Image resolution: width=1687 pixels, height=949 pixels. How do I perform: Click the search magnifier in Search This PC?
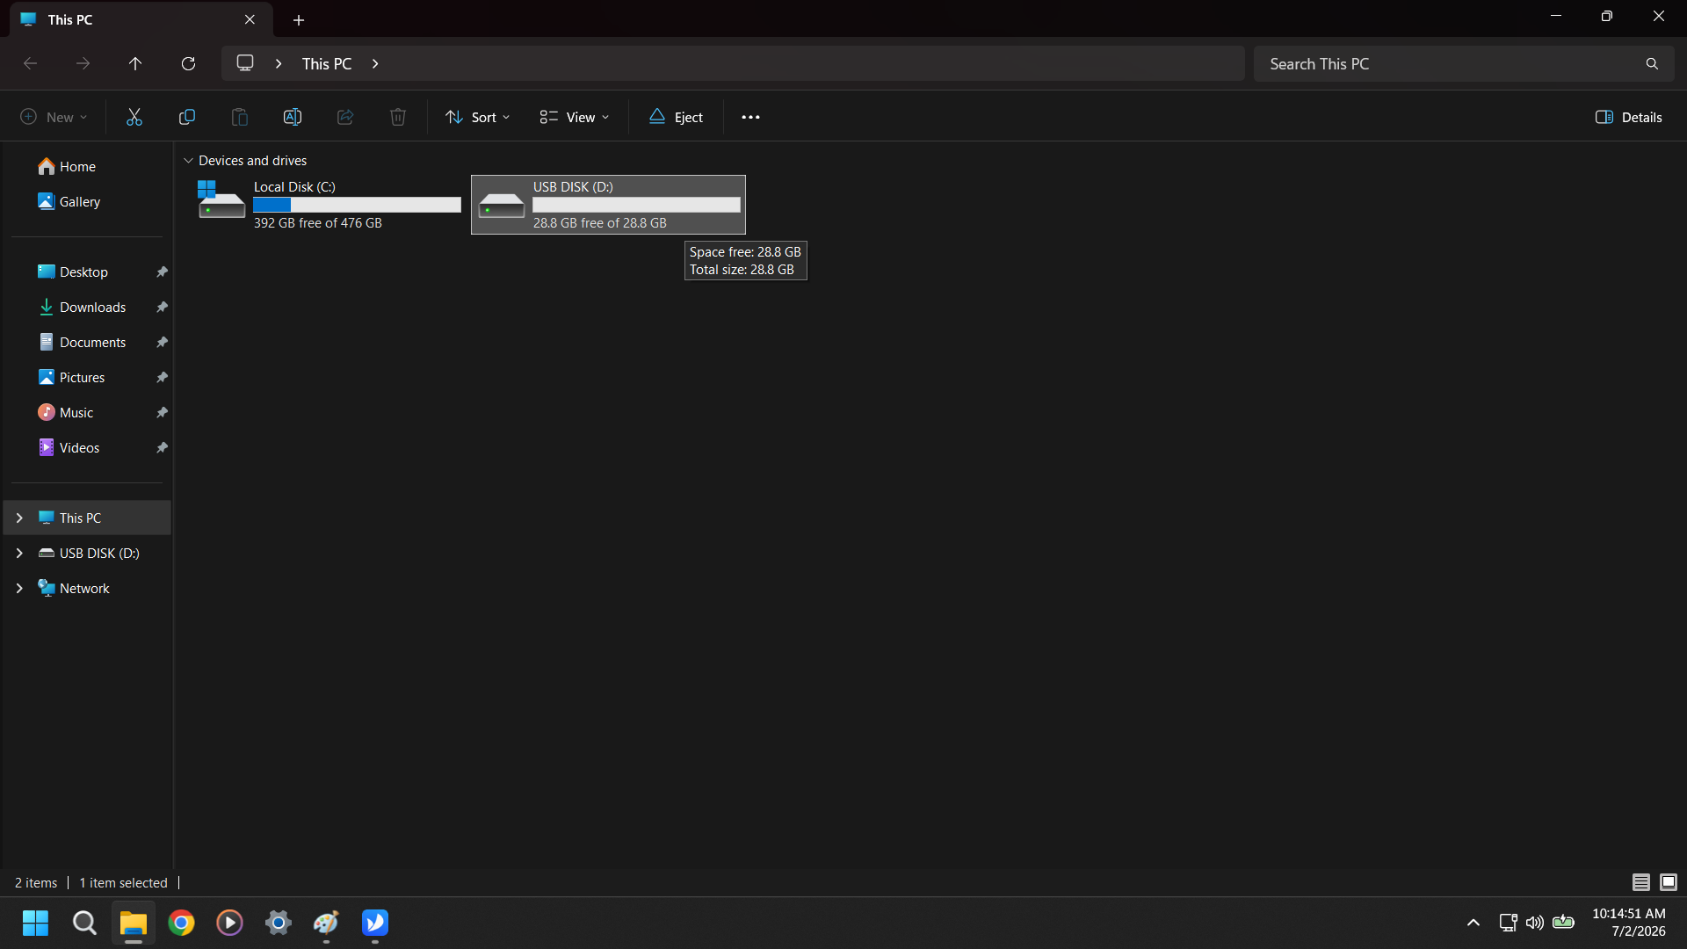tap(1652, 63)
